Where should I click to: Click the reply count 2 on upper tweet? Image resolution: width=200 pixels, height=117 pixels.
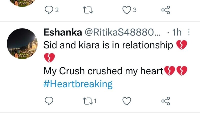pyautogui.click(x=56, y=10)
